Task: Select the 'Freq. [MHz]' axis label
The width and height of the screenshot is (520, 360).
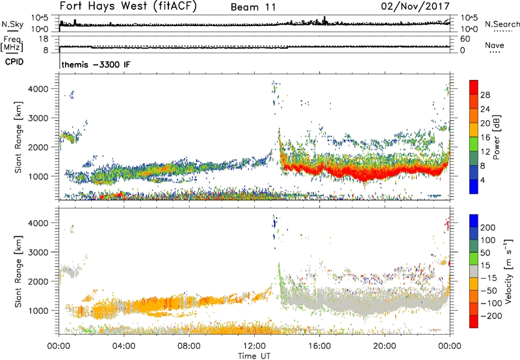Action: tap(12, 44)
